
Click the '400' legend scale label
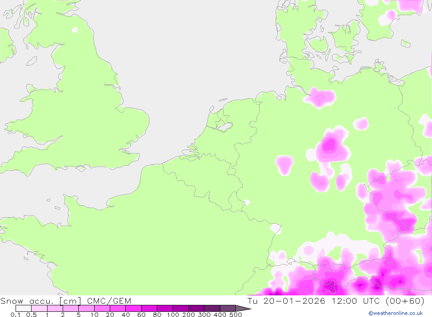(x=220, y=314)
